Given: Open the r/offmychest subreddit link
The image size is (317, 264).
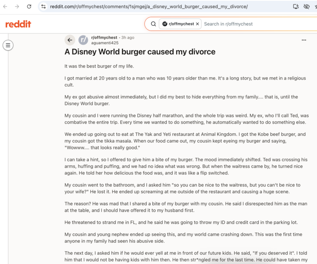Looking at the screenshot, I should [104, 37].
